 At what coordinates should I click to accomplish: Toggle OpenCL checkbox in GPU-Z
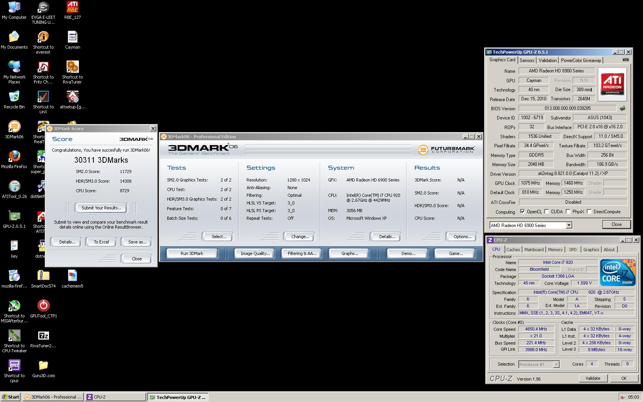[522, 212]
